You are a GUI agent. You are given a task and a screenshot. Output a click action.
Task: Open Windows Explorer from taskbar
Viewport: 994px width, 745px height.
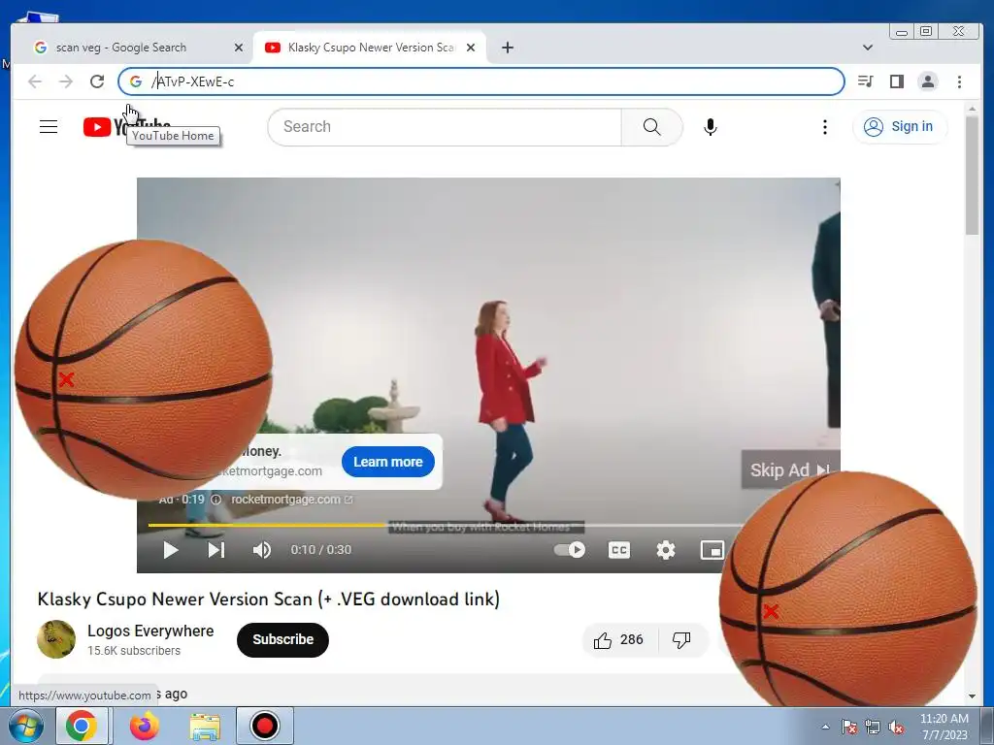pos(205,726)
